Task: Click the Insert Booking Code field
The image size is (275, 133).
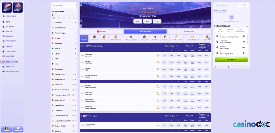Action: [226, 5]
